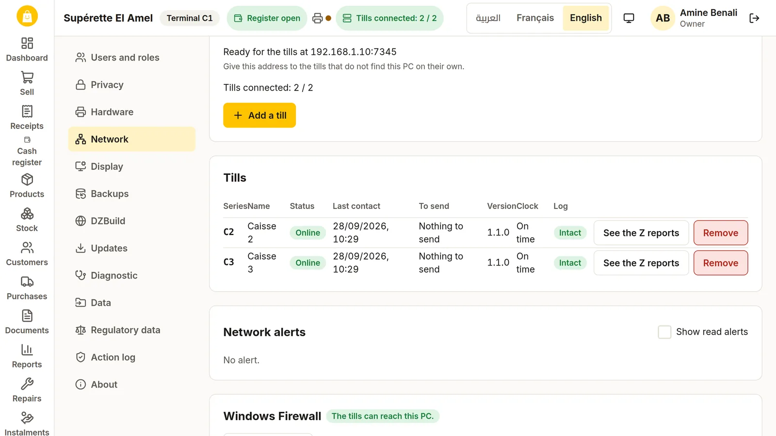This screenshot has width=776, height=436.
Task: Open Privacy settings
Action: coord(132,85)
